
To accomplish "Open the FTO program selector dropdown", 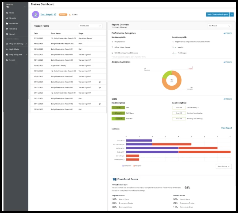I will [16, 6].
